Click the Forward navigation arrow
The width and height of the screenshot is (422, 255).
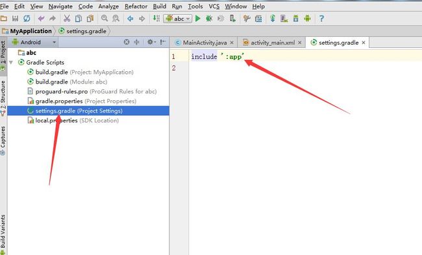pyautogui.click(x=142, y=19)
